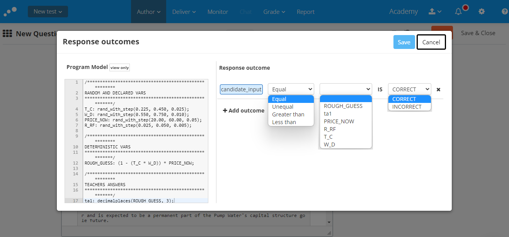The image size is (509, 237).
Task: Click the DETERMINISTIC VARS comment
Action: point(107,147)
